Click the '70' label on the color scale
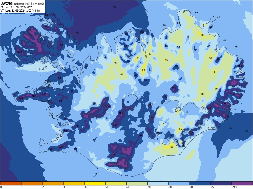253x189 pixels. 149,187
